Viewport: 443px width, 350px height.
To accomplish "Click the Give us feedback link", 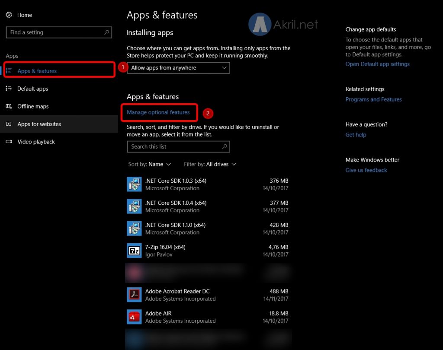I will point(366,170).
